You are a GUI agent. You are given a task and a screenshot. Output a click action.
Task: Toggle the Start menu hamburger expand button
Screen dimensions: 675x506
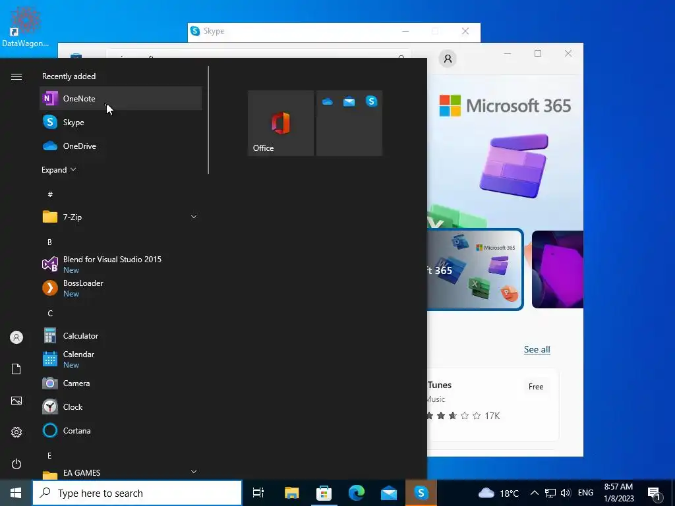16,76
